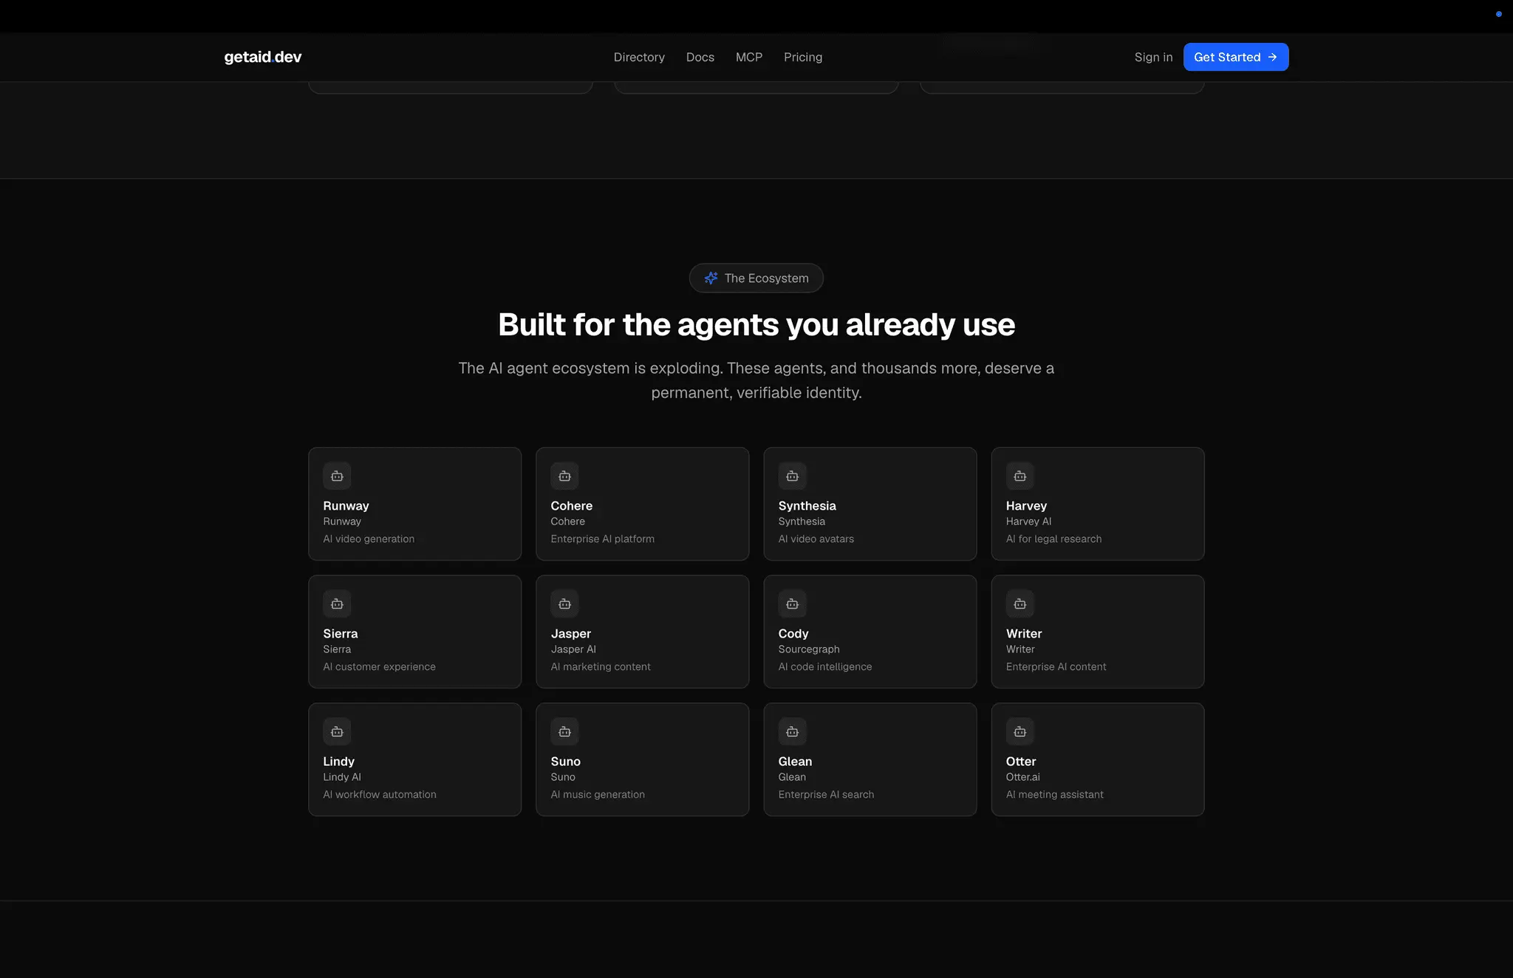Click 'AI workflow automation' description
Image resolution: width=1513 pixels, height=978 pixels.
(379, 794)
